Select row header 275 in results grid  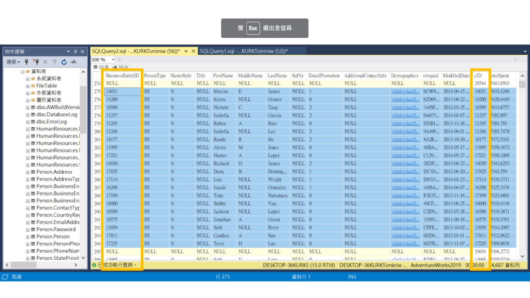coord(97,92)
